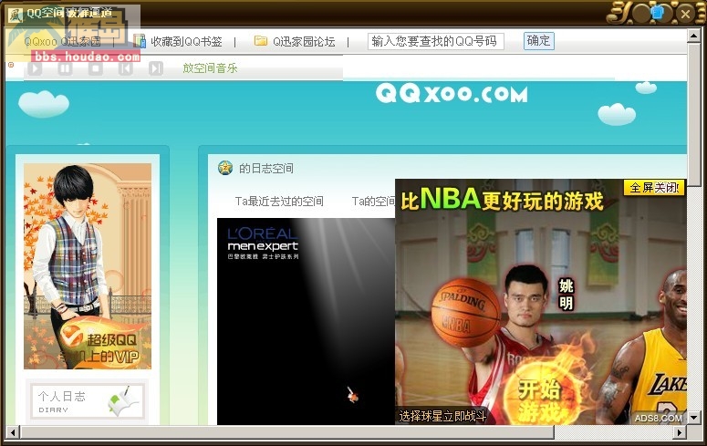Focus the QQ number search field

pos(435,41)
